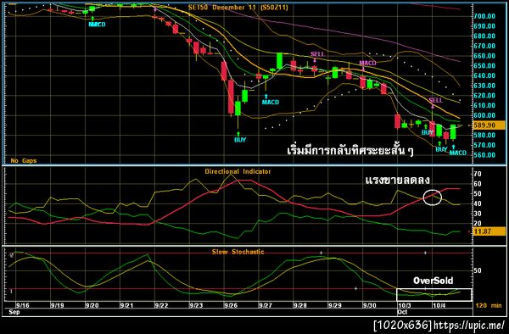Select the 9/29 date label
The image size is (509, 334).
click(x=335, y=305)
